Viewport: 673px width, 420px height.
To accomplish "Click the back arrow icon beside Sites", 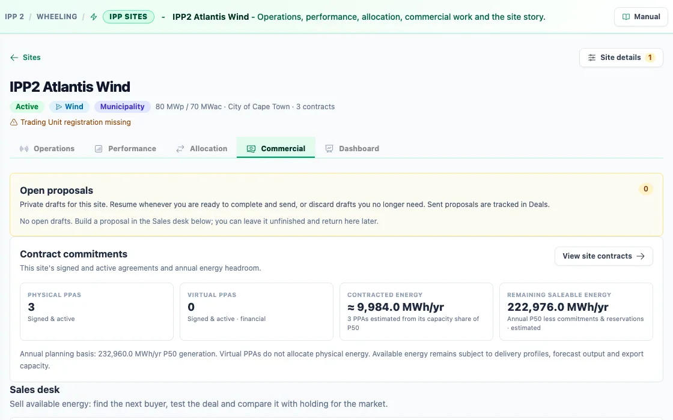I will [14, 58].
